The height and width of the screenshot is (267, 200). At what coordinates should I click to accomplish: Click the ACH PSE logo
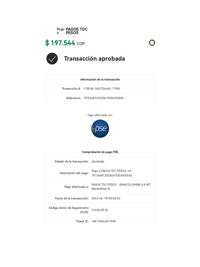(x=100, y=129)
